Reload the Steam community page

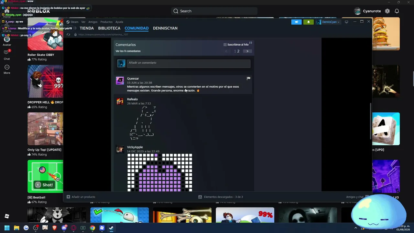click(68, 35)
